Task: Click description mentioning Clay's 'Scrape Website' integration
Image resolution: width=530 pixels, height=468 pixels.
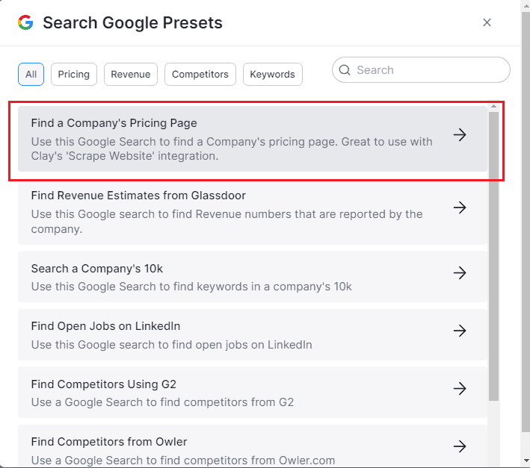Action: (232, 149)
